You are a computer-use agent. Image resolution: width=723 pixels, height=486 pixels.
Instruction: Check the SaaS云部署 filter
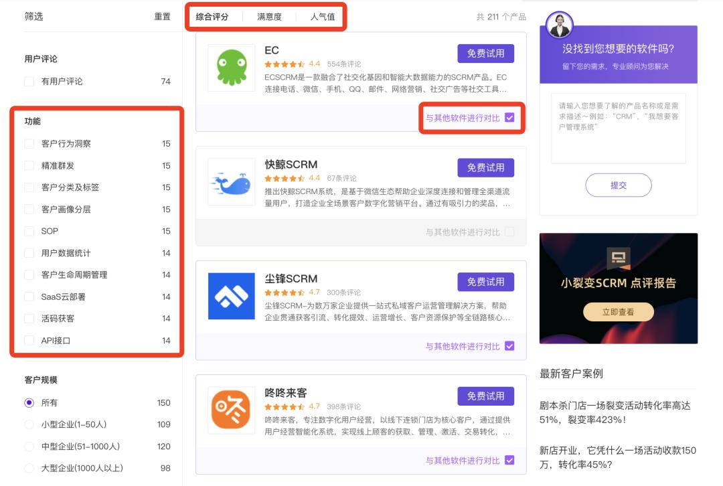tap(29, 297)
